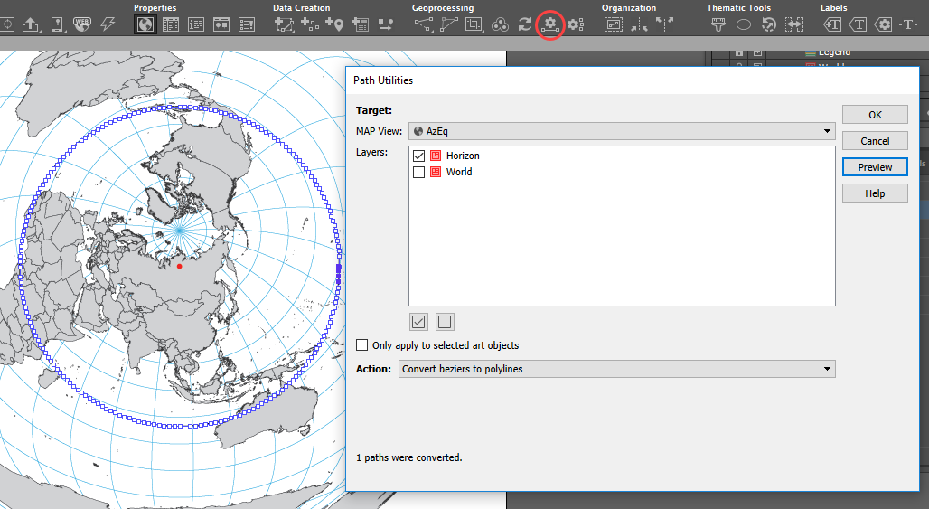Click the select-all layers checkmark button
Image resolution: width=929 pixels, height=509 pixels.
coord(418,322)
